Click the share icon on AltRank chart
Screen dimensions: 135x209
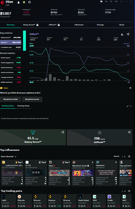click(128, 34)
